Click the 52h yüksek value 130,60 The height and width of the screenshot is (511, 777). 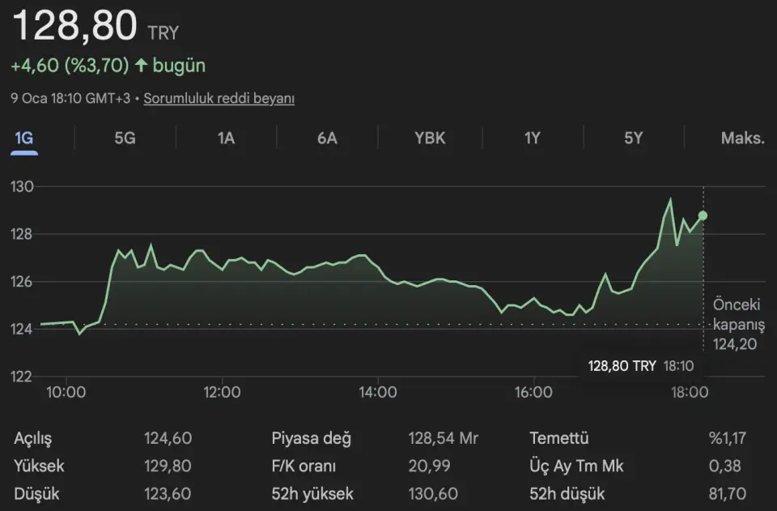432,493
